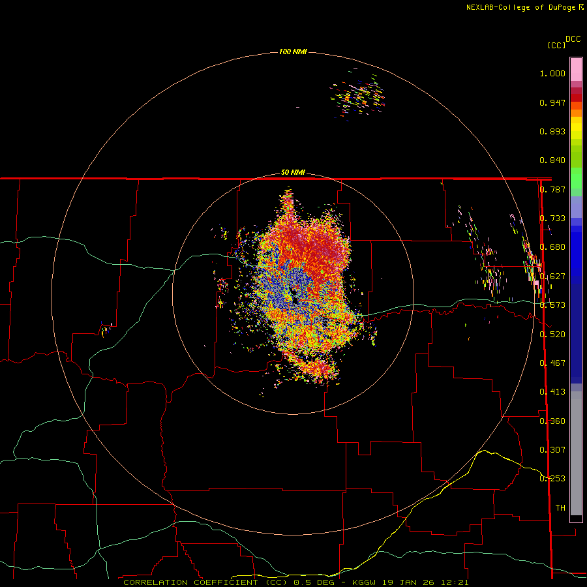Click the NEXLAB-College of DuPage watermark text
The width and height of the screenshot is (587, 587).
point(524,7)
